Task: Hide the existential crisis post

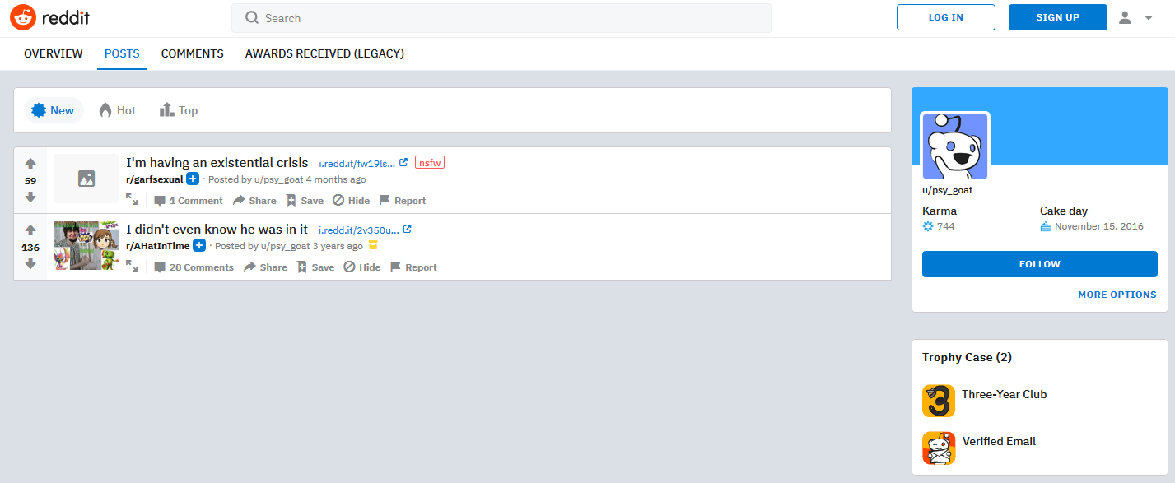Action: (351, 201)
